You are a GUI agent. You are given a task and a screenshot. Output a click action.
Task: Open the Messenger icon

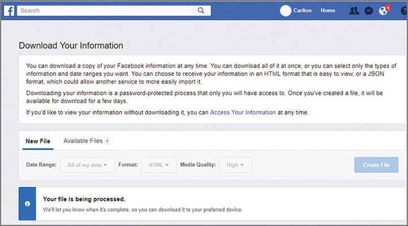(x=369, y=10)
